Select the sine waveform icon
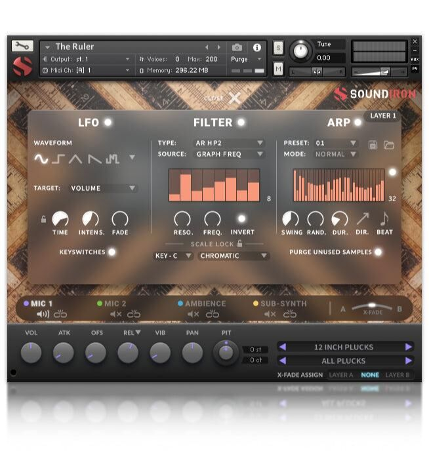The width and height of the screenshot is (429, 472). pos(41,158)
